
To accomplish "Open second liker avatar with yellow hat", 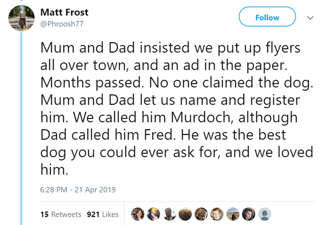I will 154,214.
